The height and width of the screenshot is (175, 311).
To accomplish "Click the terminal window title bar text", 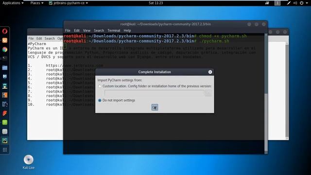I will pyautogui.click(x=165, y=24).
